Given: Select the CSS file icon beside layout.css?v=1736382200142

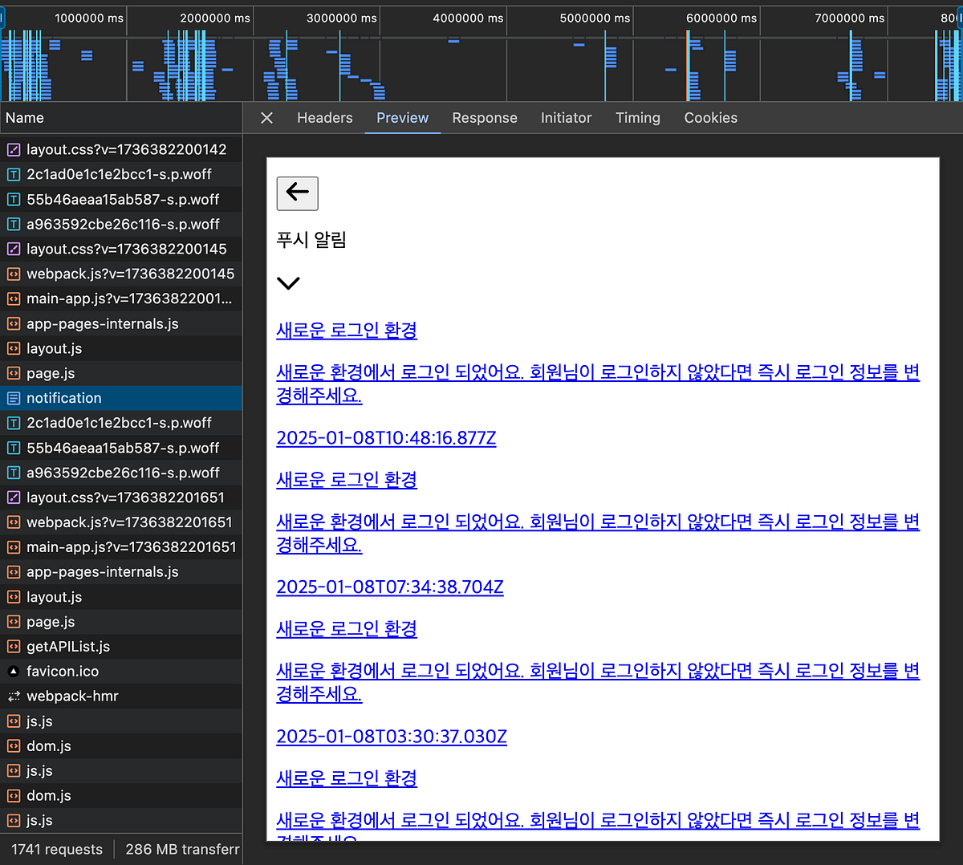Looking at the screenshot, I should pos(13,149).
